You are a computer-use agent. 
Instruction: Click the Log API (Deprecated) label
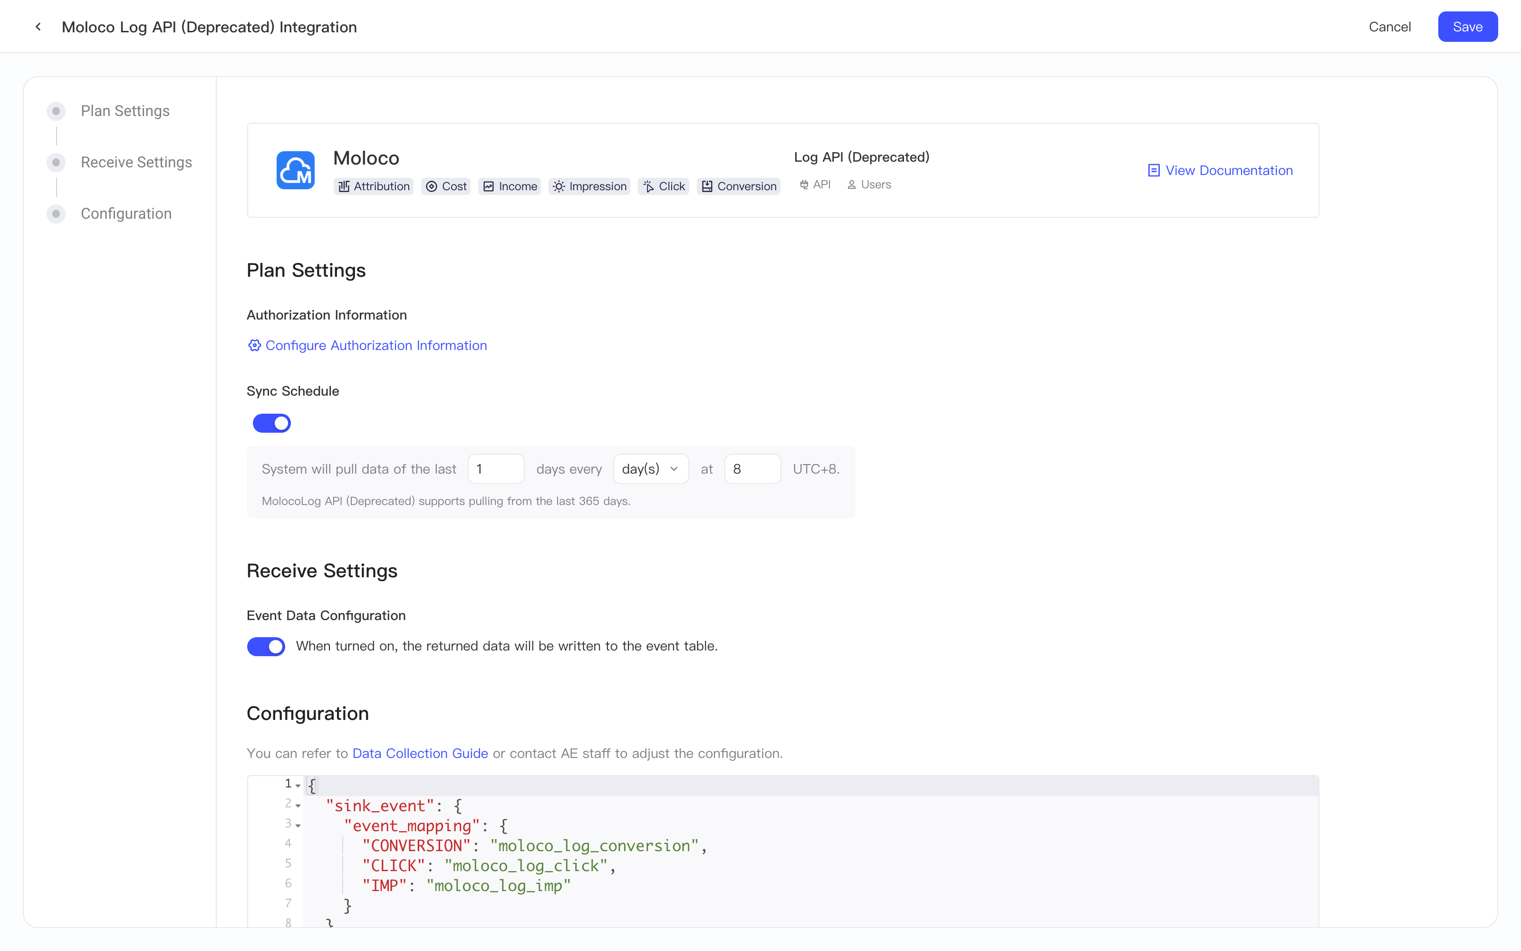coord(862,157)
